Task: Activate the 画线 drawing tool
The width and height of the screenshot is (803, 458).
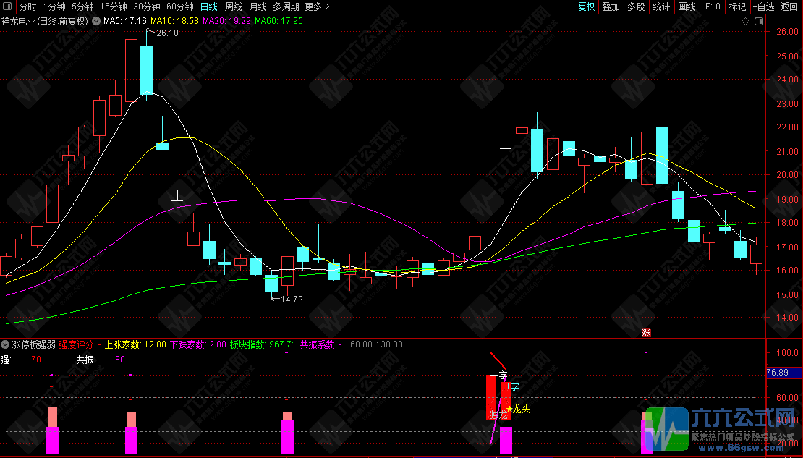Action: click(x=687, y=7)
